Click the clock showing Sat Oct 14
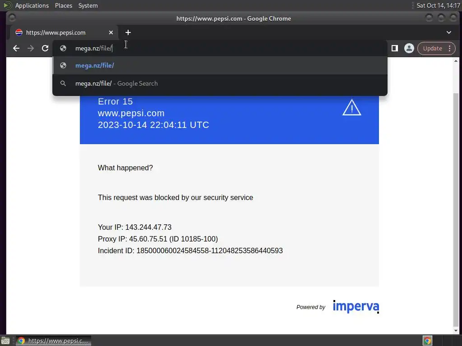The width and height of the screenshot is (462, 346). [438, 5]
